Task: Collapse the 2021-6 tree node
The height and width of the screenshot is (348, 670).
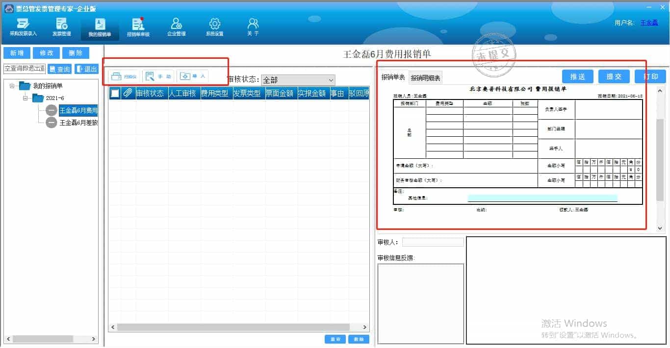Action: click(26, 98)
